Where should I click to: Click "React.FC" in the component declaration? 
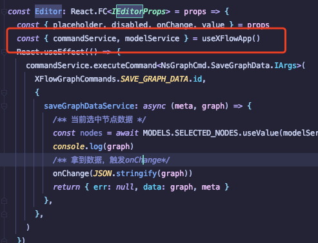tap(89, 12)
